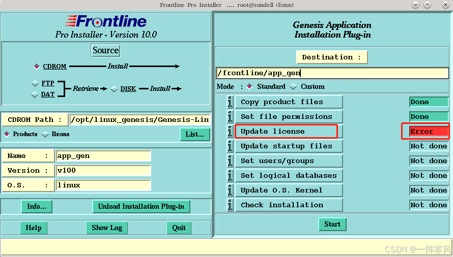
Task: Click the Update startup files step
Action: (289, 146)
